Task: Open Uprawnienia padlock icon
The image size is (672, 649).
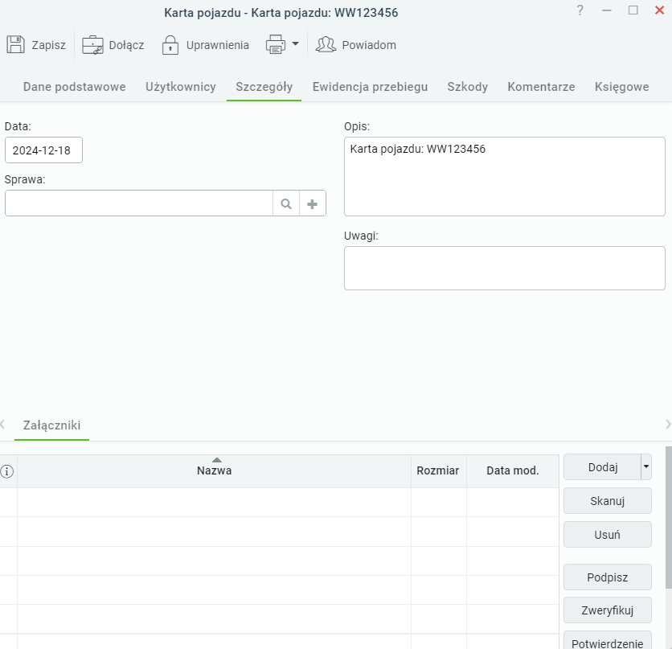Action: pos(170,44)
